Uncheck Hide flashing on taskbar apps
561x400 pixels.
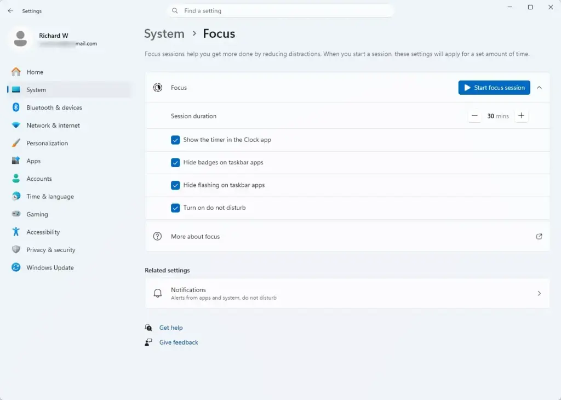[175, 185]
